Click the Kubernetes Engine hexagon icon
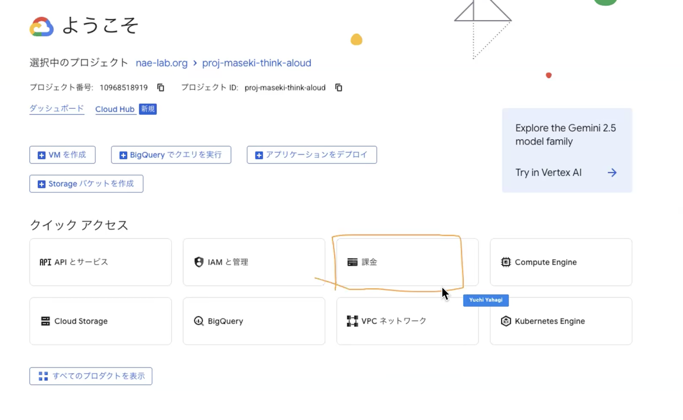Screen dimensions: 683x420 click(x=506, y=321)
